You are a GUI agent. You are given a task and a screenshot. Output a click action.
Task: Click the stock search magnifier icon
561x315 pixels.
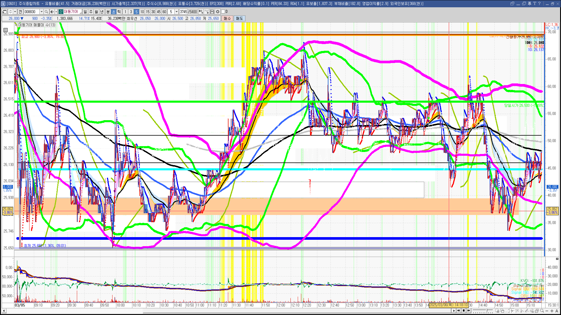(x=46, y=12)
